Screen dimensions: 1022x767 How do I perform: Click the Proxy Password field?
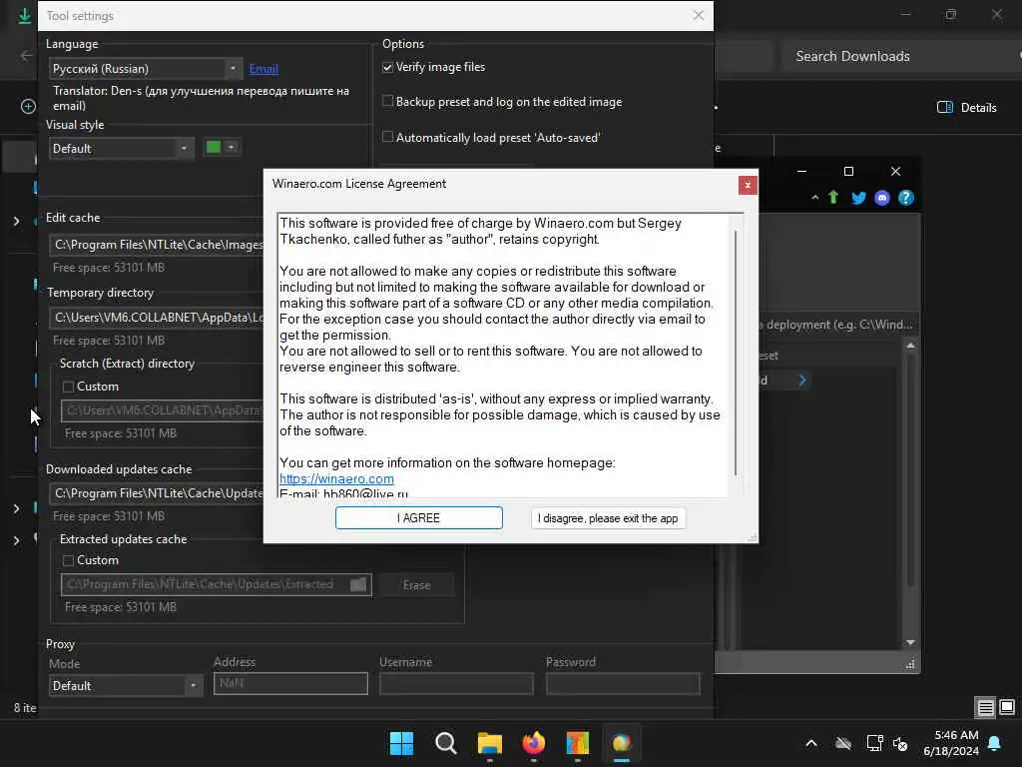tap(623, 683)
